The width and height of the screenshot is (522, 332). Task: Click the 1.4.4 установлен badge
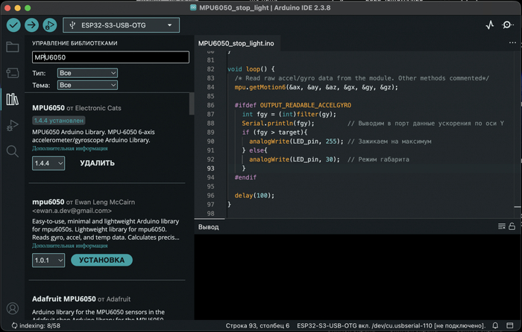point(59,121)
